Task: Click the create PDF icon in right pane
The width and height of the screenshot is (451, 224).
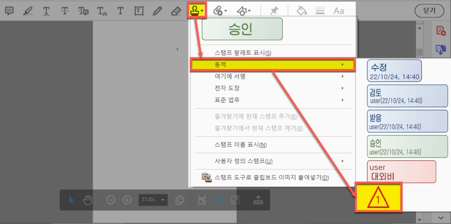Action: click(x=441, y=30)
